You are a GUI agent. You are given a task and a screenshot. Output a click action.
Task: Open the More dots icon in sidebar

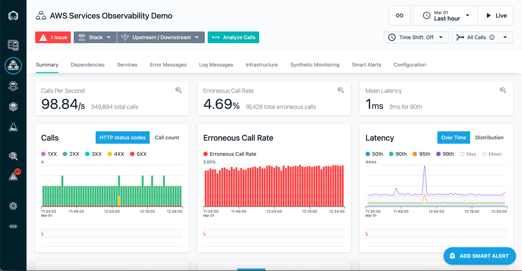click(x=13, y=226)
